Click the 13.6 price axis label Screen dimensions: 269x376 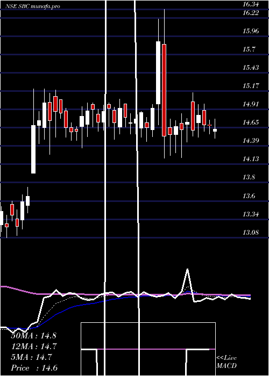[249, 196]
